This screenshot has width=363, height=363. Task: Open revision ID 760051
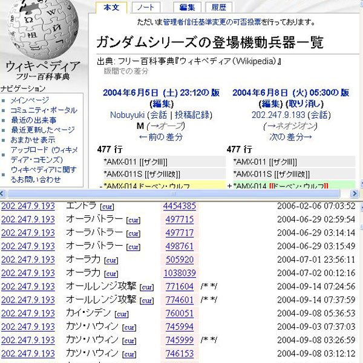tap(180, 313)
